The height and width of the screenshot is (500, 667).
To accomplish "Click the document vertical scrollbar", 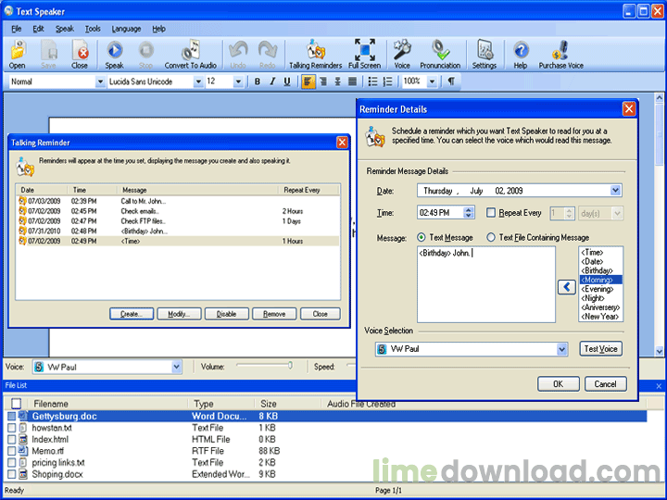I will [x=659, y=224].
